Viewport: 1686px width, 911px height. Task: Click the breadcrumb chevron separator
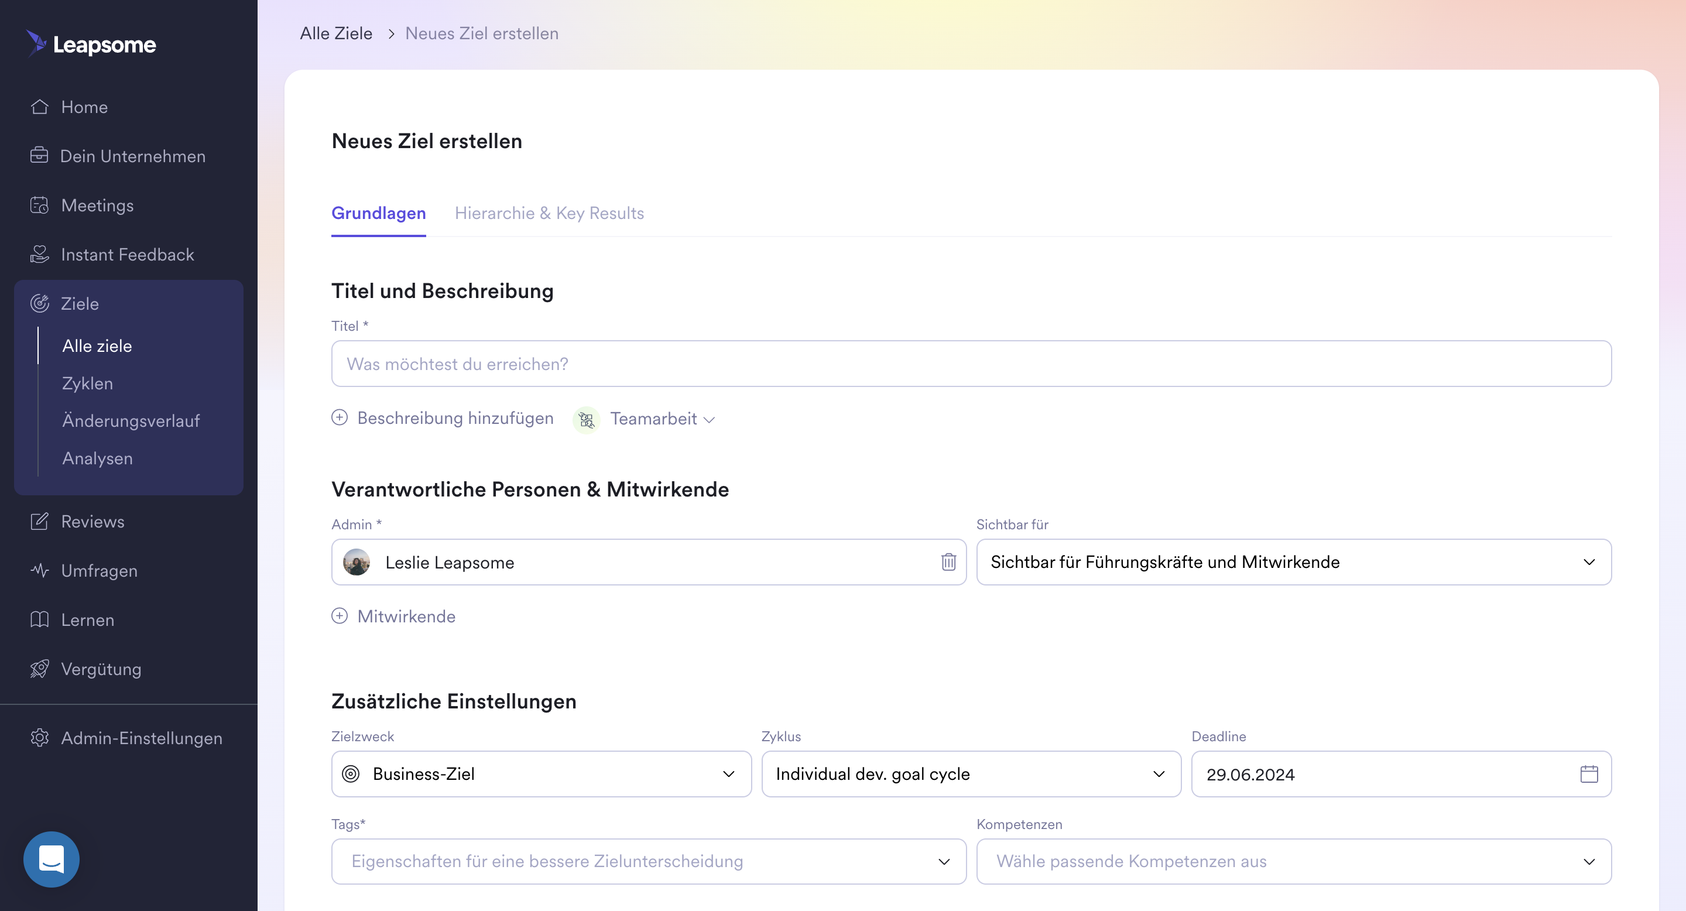point(390,33)
